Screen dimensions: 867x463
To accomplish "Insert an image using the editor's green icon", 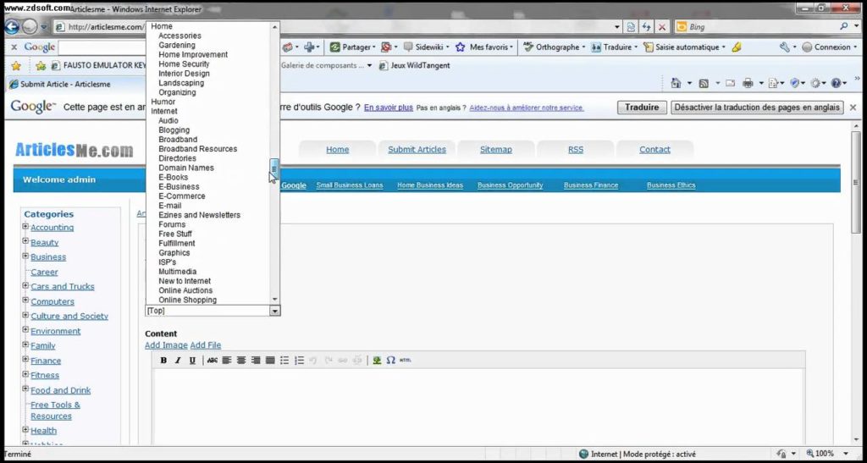I will click(x=377, y=361).
